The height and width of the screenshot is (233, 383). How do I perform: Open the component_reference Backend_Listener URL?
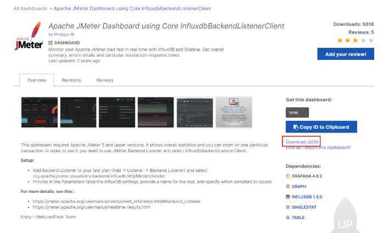[x=116, y=202]
